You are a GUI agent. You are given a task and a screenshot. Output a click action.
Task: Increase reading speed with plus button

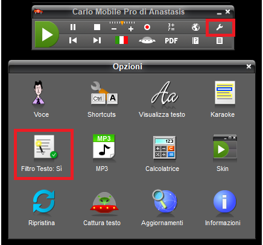pyautogui.click(x=131, y=29)
